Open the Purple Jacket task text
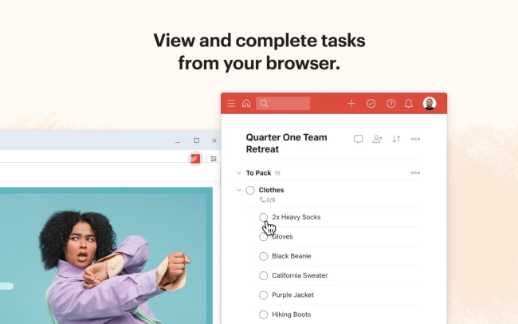This screenshot has width=518, height=324. point(292,295)
